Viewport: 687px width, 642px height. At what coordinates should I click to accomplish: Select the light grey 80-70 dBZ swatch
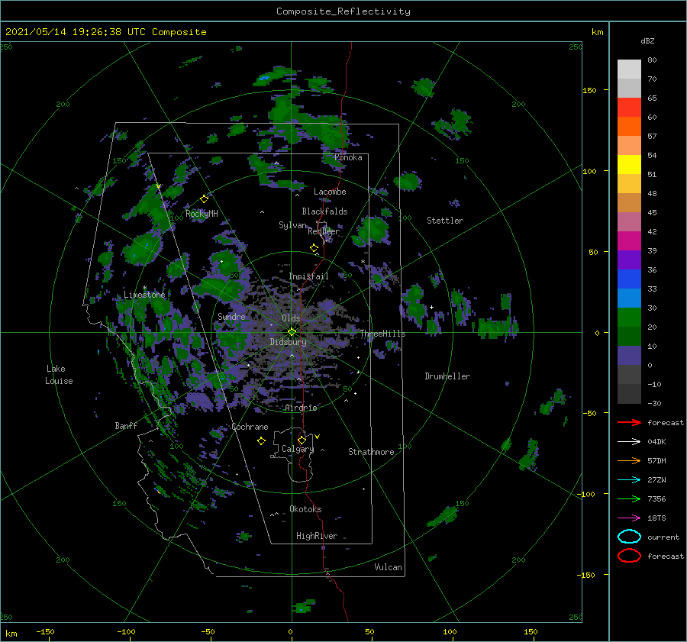[629, 69]
